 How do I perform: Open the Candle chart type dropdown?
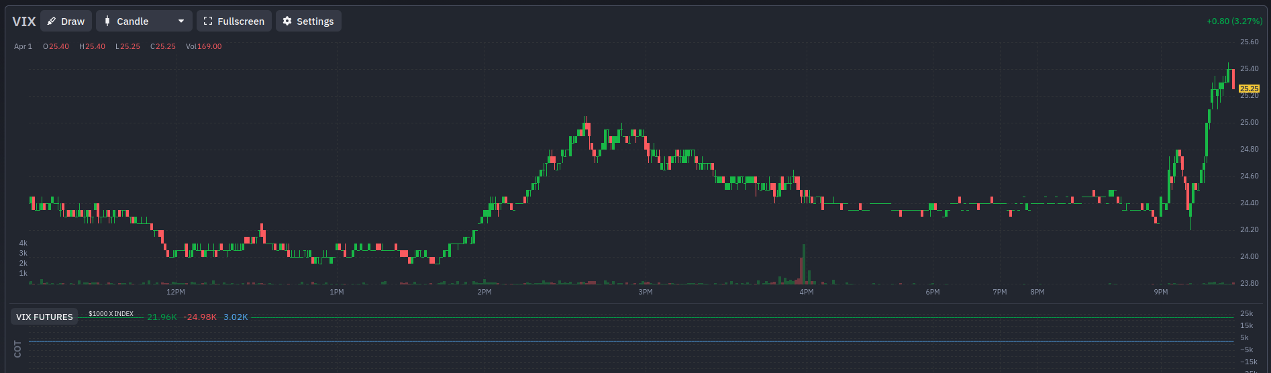[144, 21]
